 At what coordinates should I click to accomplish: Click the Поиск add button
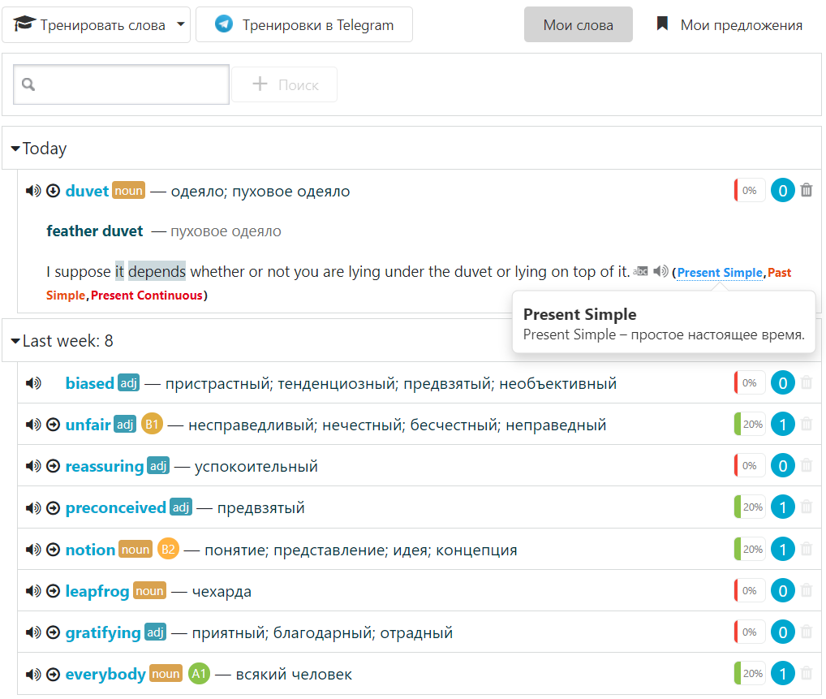(285, 84)
